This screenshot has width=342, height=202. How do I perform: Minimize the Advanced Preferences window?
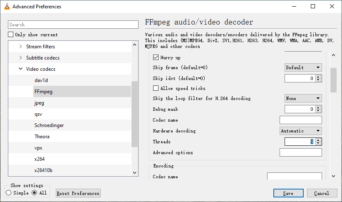coord(294,6)
